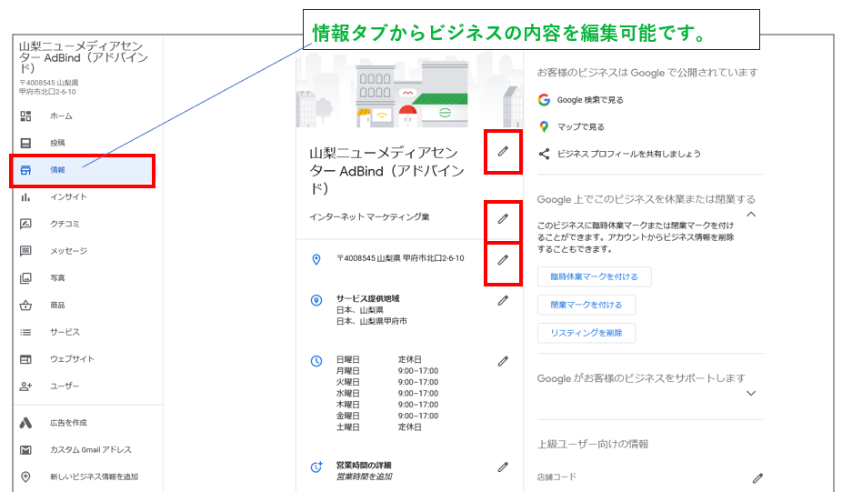842x492 pixels.
Task: Click the Website (ウェブサイト) icon
Action: 25,359
